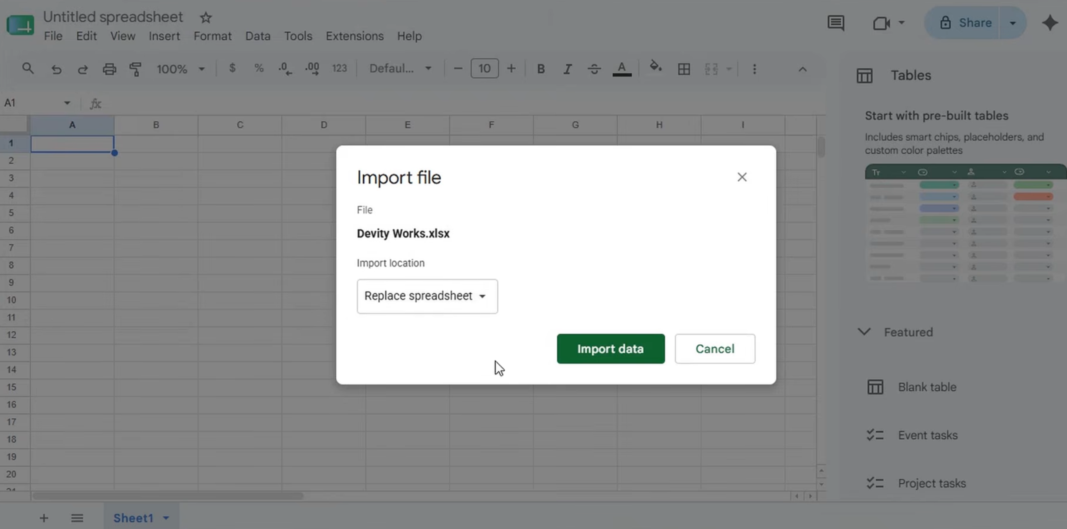Redo the last action
This screenshot has height=529, width=1067.
click(83, 69)
